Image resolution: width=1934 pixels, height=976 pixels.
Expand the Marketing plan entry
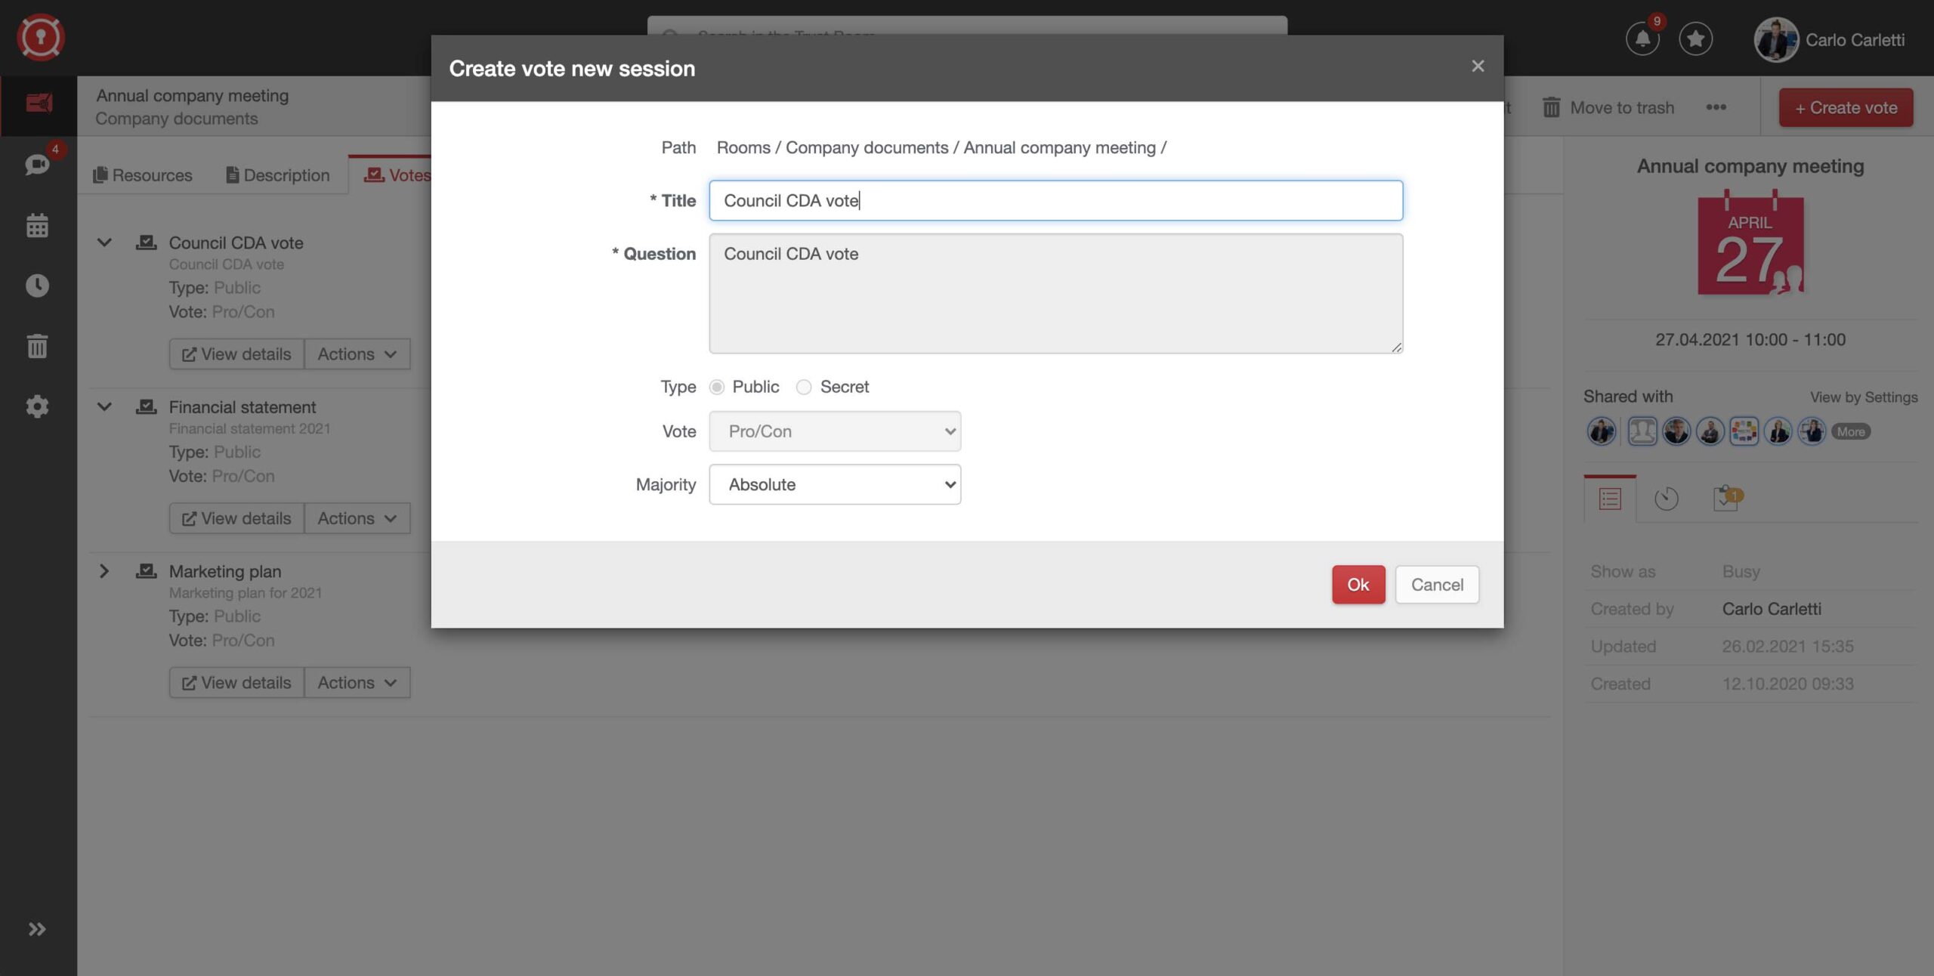[104, 571]
